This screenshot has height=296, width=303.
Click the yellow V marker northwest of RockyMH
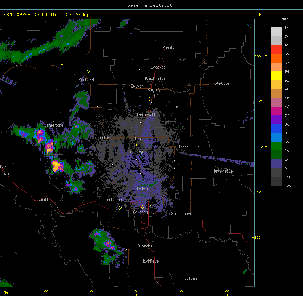pyautogui.click(x=62, y=65)
